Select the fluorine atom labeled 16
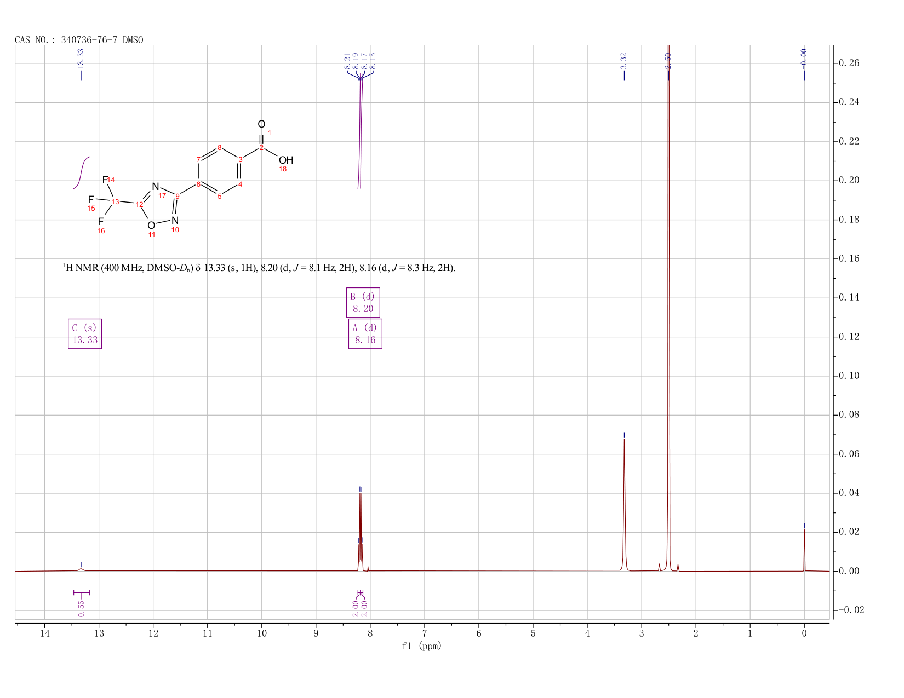Viewport: 904px width, 698px height. point(101,221)
